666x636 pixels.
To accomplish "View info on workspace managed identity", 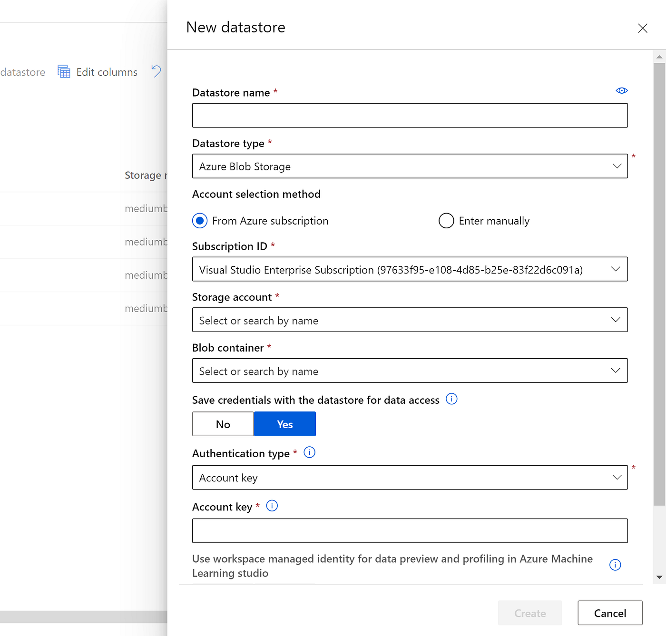I will (x=615, y=565).
